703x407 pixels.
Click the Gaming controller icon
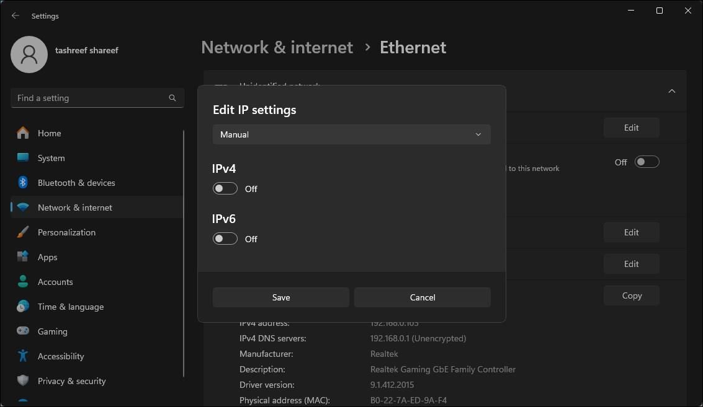(23, 331)
